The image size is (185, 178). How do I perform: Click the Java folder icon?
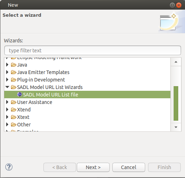pos(14,65)
